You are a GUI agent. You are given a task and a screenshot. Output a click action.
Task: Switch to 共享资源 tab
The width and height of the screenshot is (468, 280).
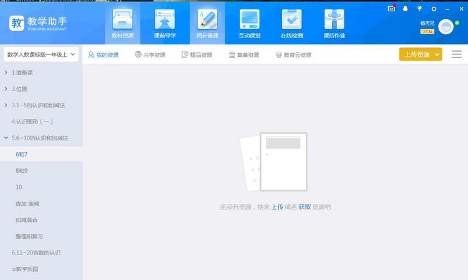click(x=150, y=55)
